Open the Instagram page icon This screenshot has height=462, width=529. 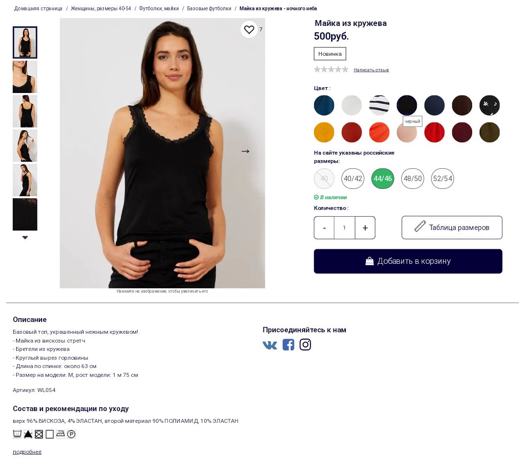coord(305,345)
